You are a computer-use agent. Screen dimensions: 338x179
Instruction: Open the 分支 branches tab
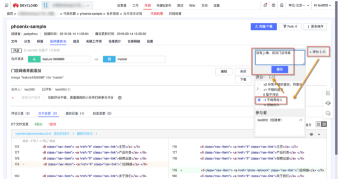(27, 41)
